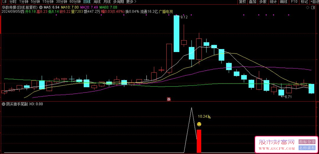The height and width of the screenshot is (154, 319).
Task: Click the 叠加 overlay button
Action: (253, 2)
